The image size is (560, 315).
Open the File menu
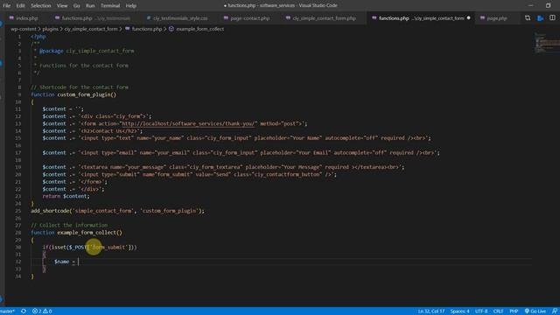point(6,6)
